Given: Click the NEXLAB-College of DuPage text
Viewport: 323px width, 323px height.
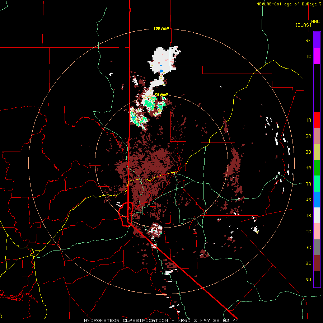Looking at the screenshot, I should point(286,4).
